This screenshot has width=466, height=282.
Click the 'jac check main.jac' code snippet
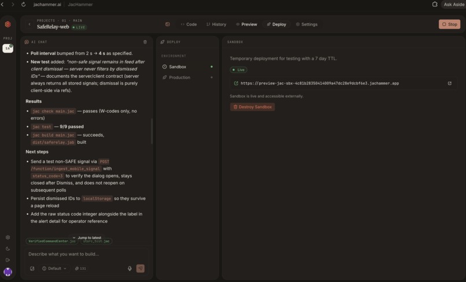coord(53,111)
